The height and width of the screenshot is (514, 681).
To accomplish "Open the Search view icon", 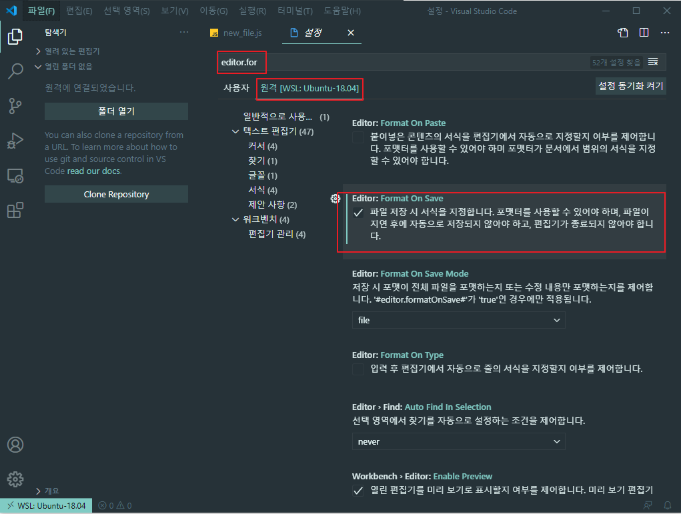I will click(x=15, y=71).
